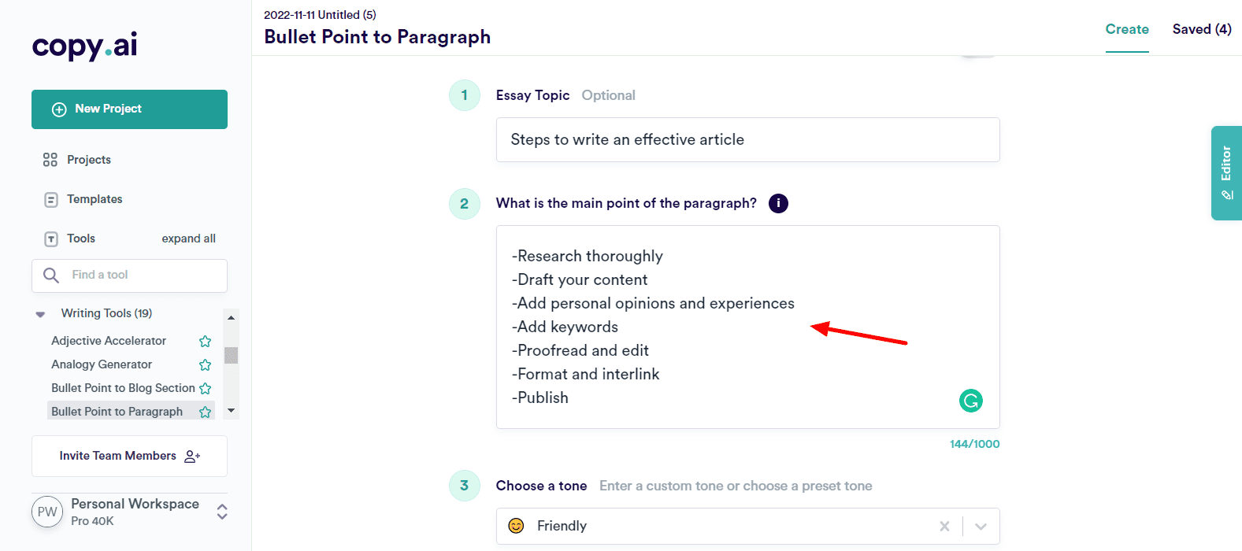Star the Analogy Generator tool
The height and width of the screenshot is (551, 1242).
coord(206,364)
